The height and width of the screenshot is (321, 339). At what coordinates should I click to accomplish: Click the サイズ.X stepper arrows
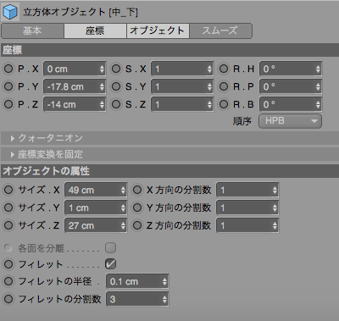(123, 191)
